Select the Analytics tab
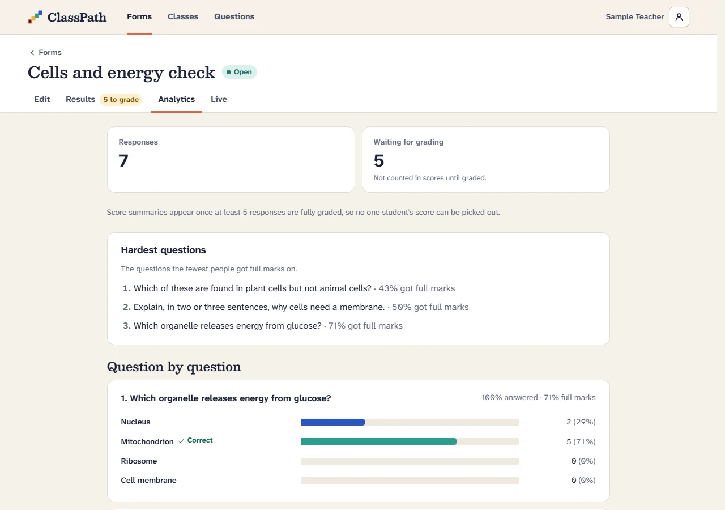Image resolution: width=725 pixels, height=510 pixels. [177, 99]
